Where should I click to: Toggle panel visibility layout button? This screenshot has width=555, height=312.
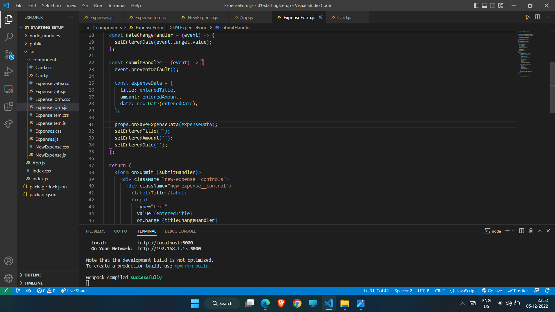(x=484, y=5)
